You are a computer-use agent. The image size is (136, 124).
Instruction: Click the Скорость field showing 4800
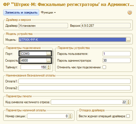pyautogui.click(x=34, y=60)
